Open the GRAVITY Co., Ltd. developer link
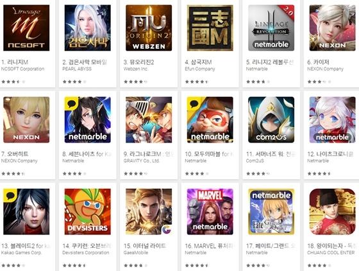The width and height of the screenshot is (359, 271). coord(142,161)
